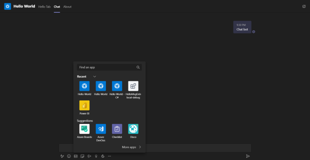The width and height of the screenshot is (310, 160).
Task: Click the message compose box
Action: 155,148
